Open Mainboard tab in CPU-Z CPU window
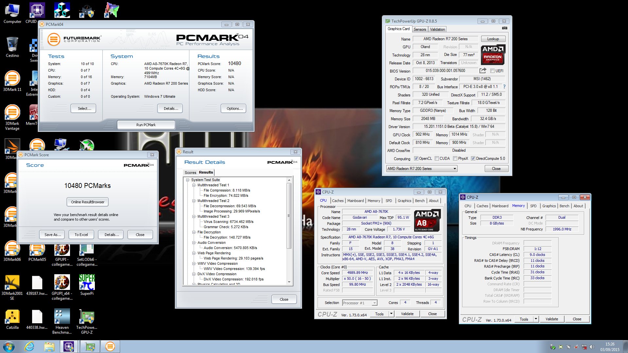The image size is (628, 353). (x=356, y=201)
